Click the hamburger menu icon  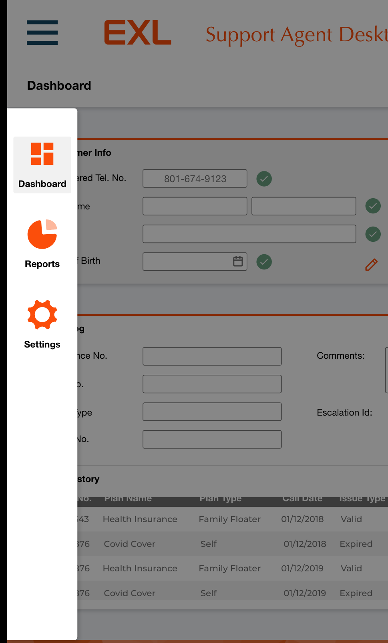pos(42,32)
